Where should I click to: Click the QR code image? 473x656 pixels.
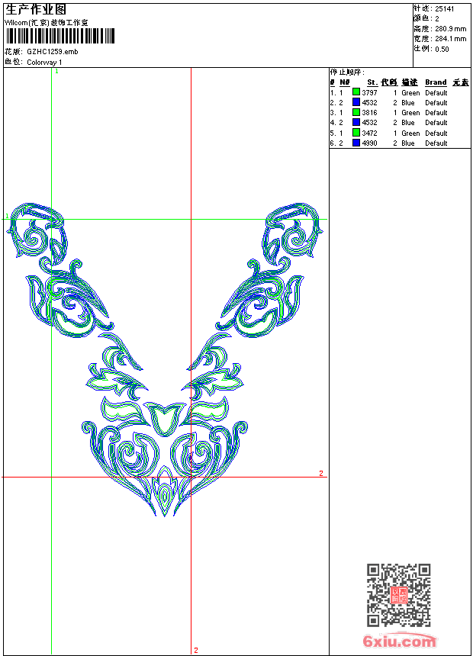point(398,595)
